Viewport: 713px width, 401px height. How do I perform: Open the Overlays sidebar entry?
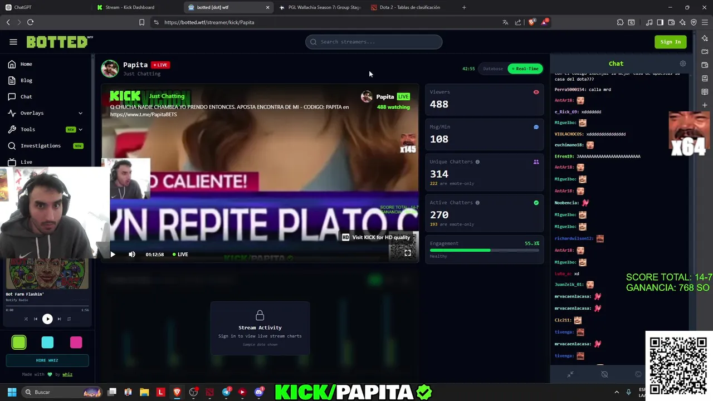tap(32, 113)
